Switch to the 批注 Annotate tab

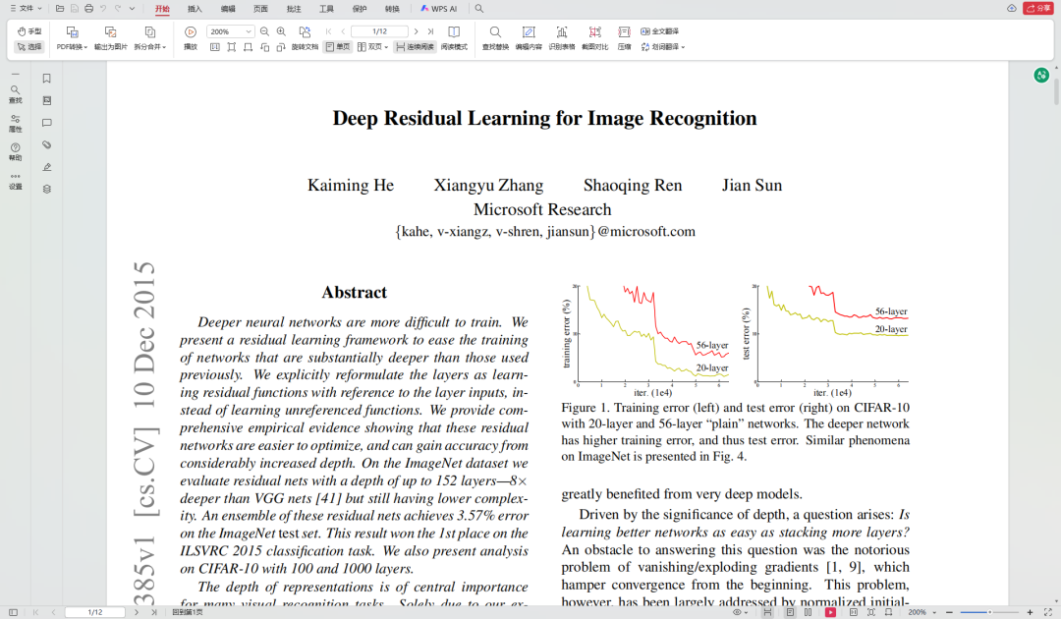point(294,9)
